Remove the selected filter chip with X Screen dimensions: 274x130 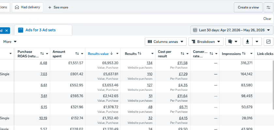[7, 31]
